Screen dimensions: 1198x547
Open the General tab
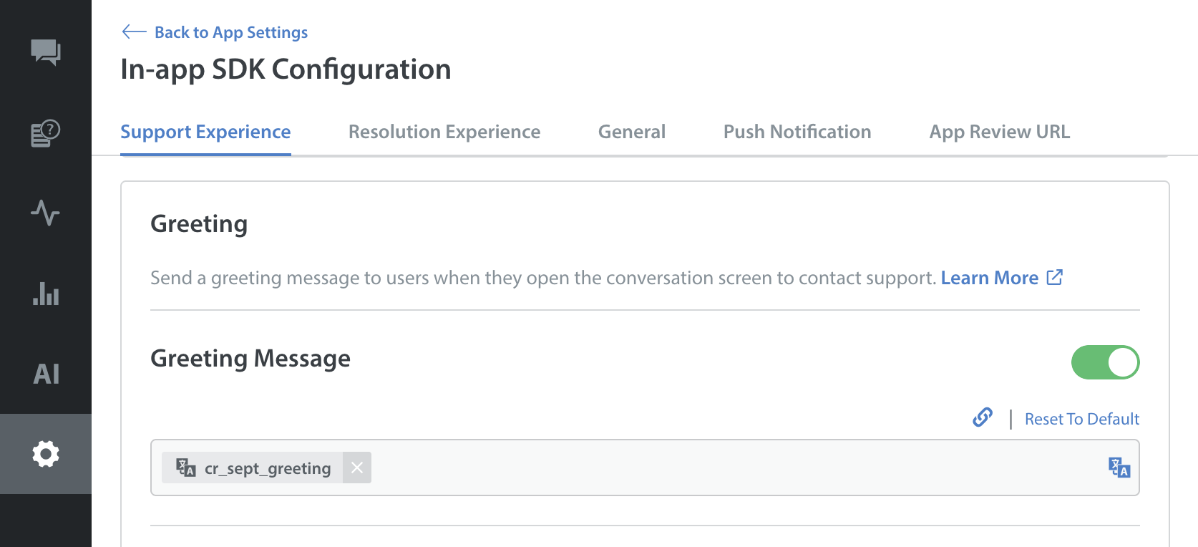coord(632,132)
